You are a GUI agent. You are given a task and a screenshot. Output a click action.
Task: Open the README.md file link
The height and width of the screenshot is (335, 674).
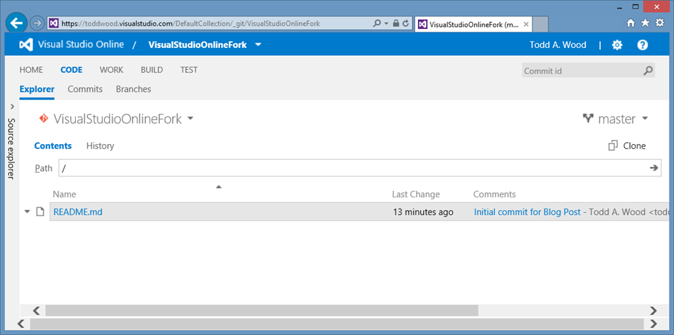[x=78, y=211]
